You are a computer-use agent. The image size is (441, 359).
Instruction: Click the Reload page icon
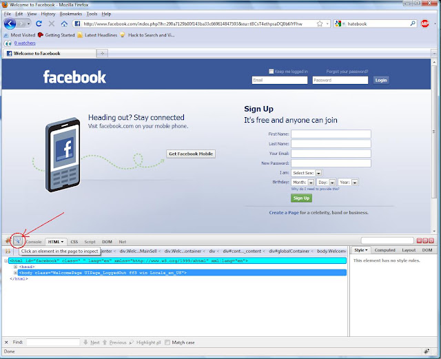tap(39, 23)
